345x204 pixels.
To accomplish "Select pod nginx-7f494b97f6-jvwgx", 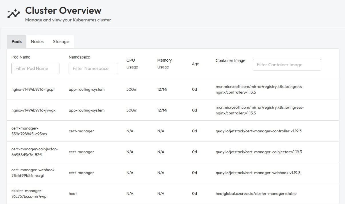I will (33, 110).
